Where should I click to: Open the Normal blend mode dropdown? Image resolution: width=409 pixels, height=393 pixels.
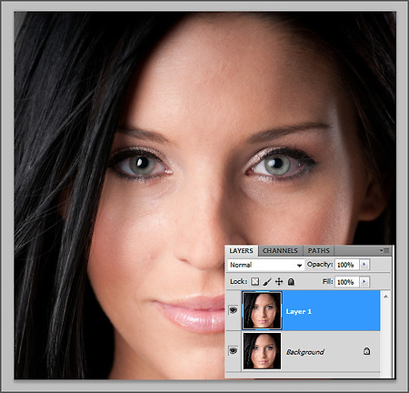tap(265, 265)
